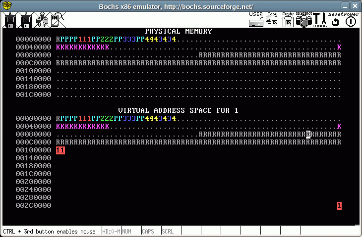Click the Copy toolbar icon
362x237 pixels.
pyautogui.click(x=272, y=20)
